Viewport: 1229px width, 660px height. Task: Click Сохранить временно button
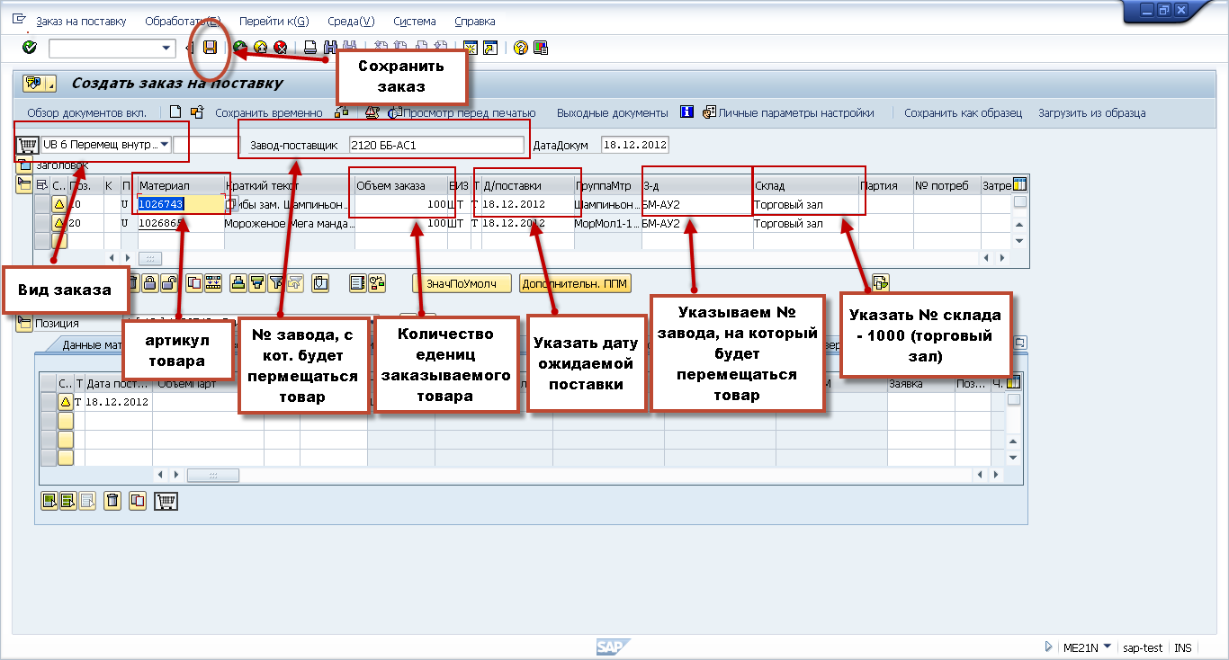tap(268, 113)
